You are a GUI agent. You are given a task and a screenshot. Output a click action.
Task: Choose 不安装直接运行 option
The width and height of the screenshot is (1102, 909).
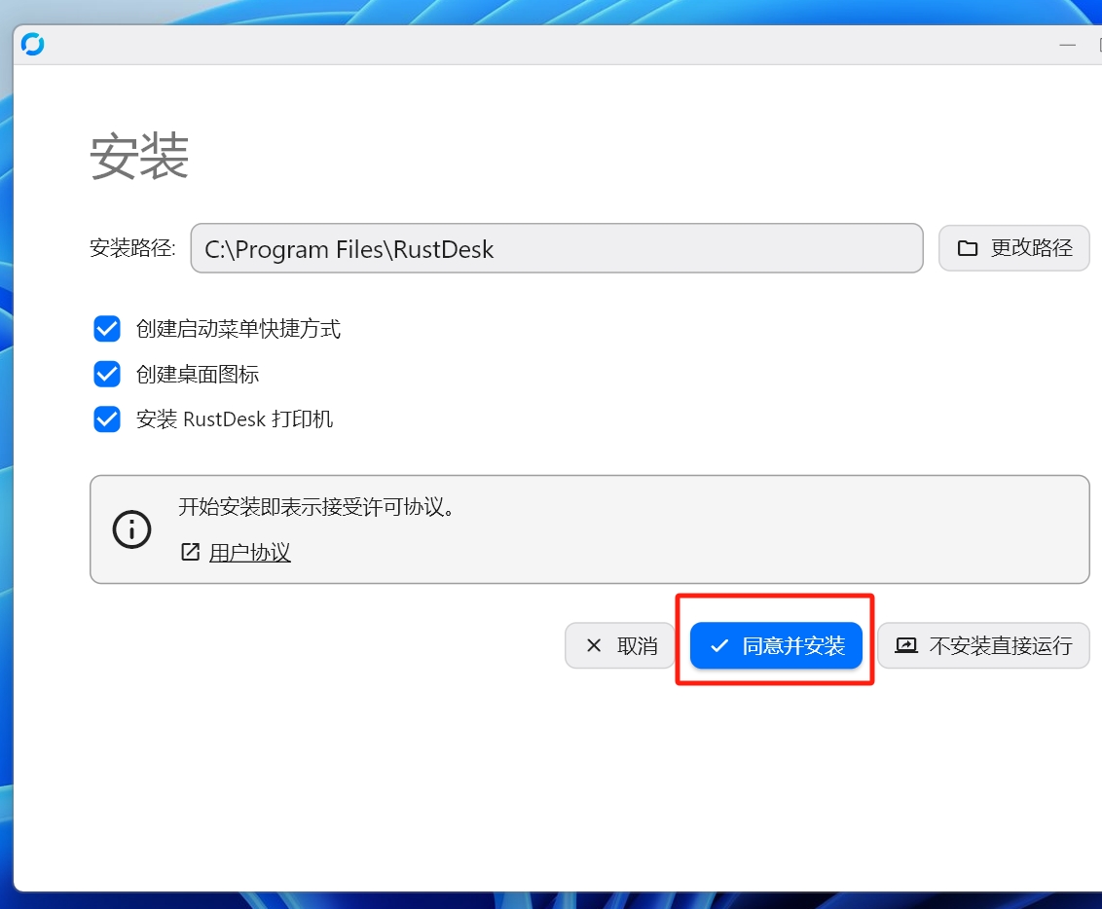tap(983, 645)
